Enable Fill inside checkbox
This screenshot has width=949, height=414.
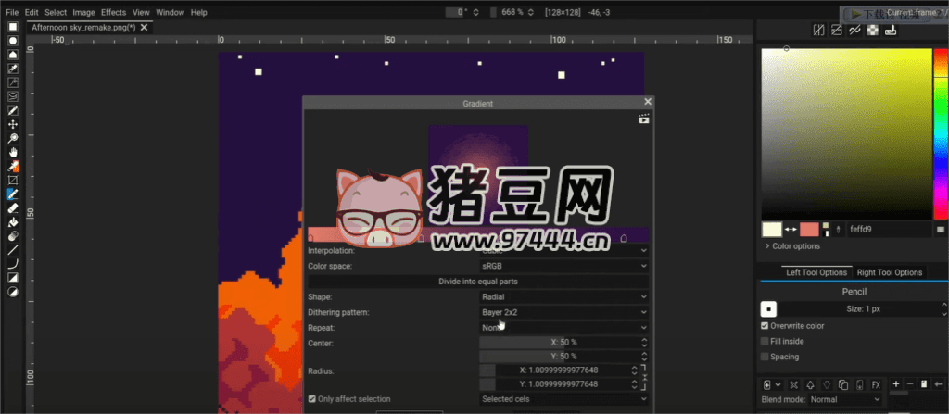[765, 342]
